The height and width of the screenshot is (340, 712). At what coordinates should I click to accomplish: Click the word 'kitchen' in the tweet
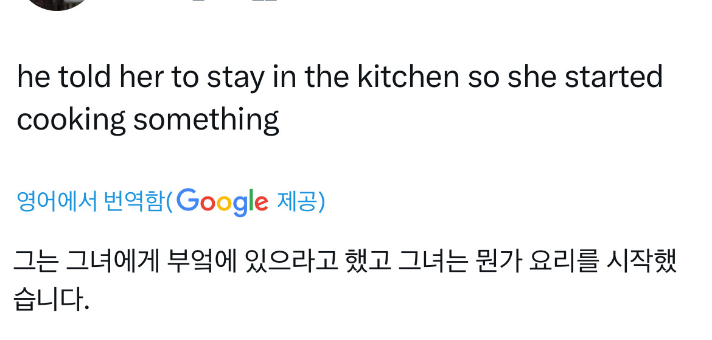click(x=408, y=77)
